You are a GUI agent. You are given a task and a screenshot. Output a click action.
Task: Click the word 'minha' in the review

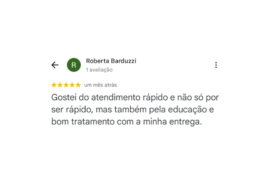tap(155, 121)
